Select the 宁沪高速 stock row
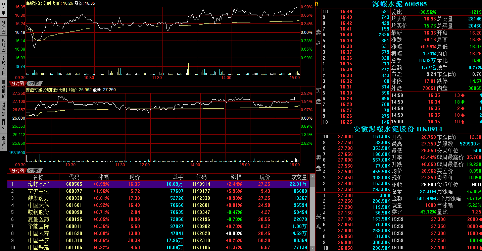 [158, 191]
